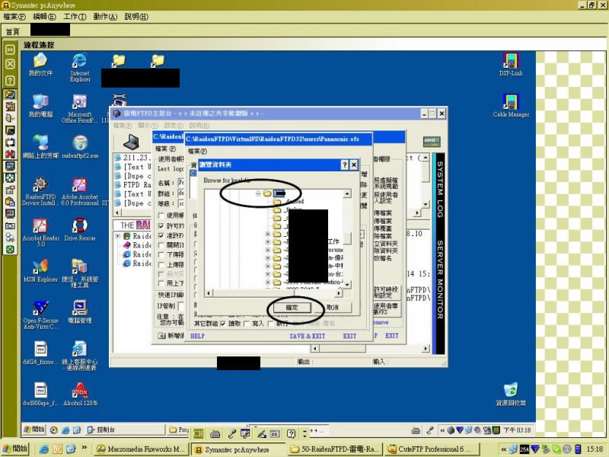Screen dimensions: 609x457
Task: Click the laptop icon in RaidenFTPD window
Action: (x=131, y=142)
